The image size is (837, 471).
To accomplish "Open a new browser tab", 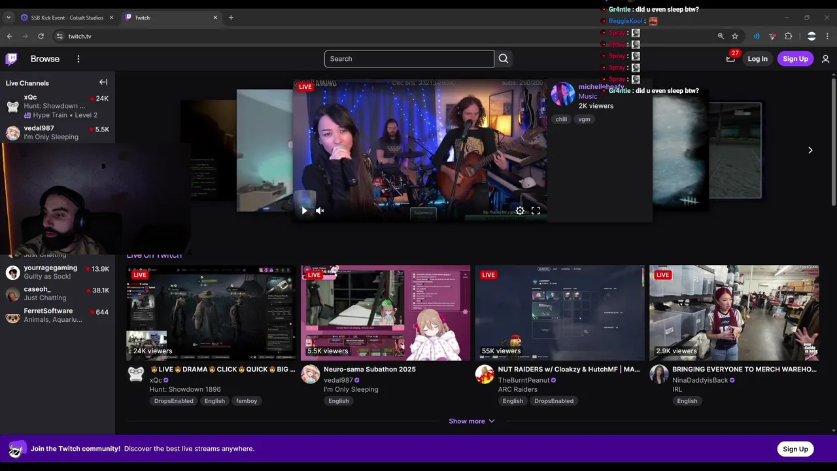I will 231,18.
